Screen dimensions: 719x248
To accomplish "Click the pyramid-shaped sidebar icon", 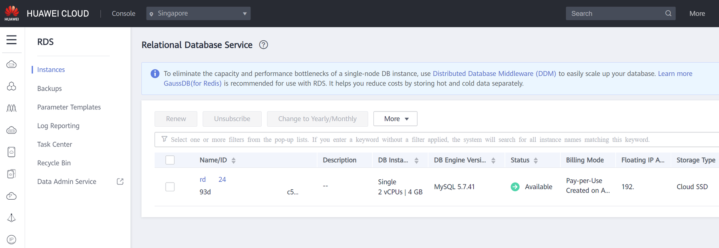I will coord(12,218).
